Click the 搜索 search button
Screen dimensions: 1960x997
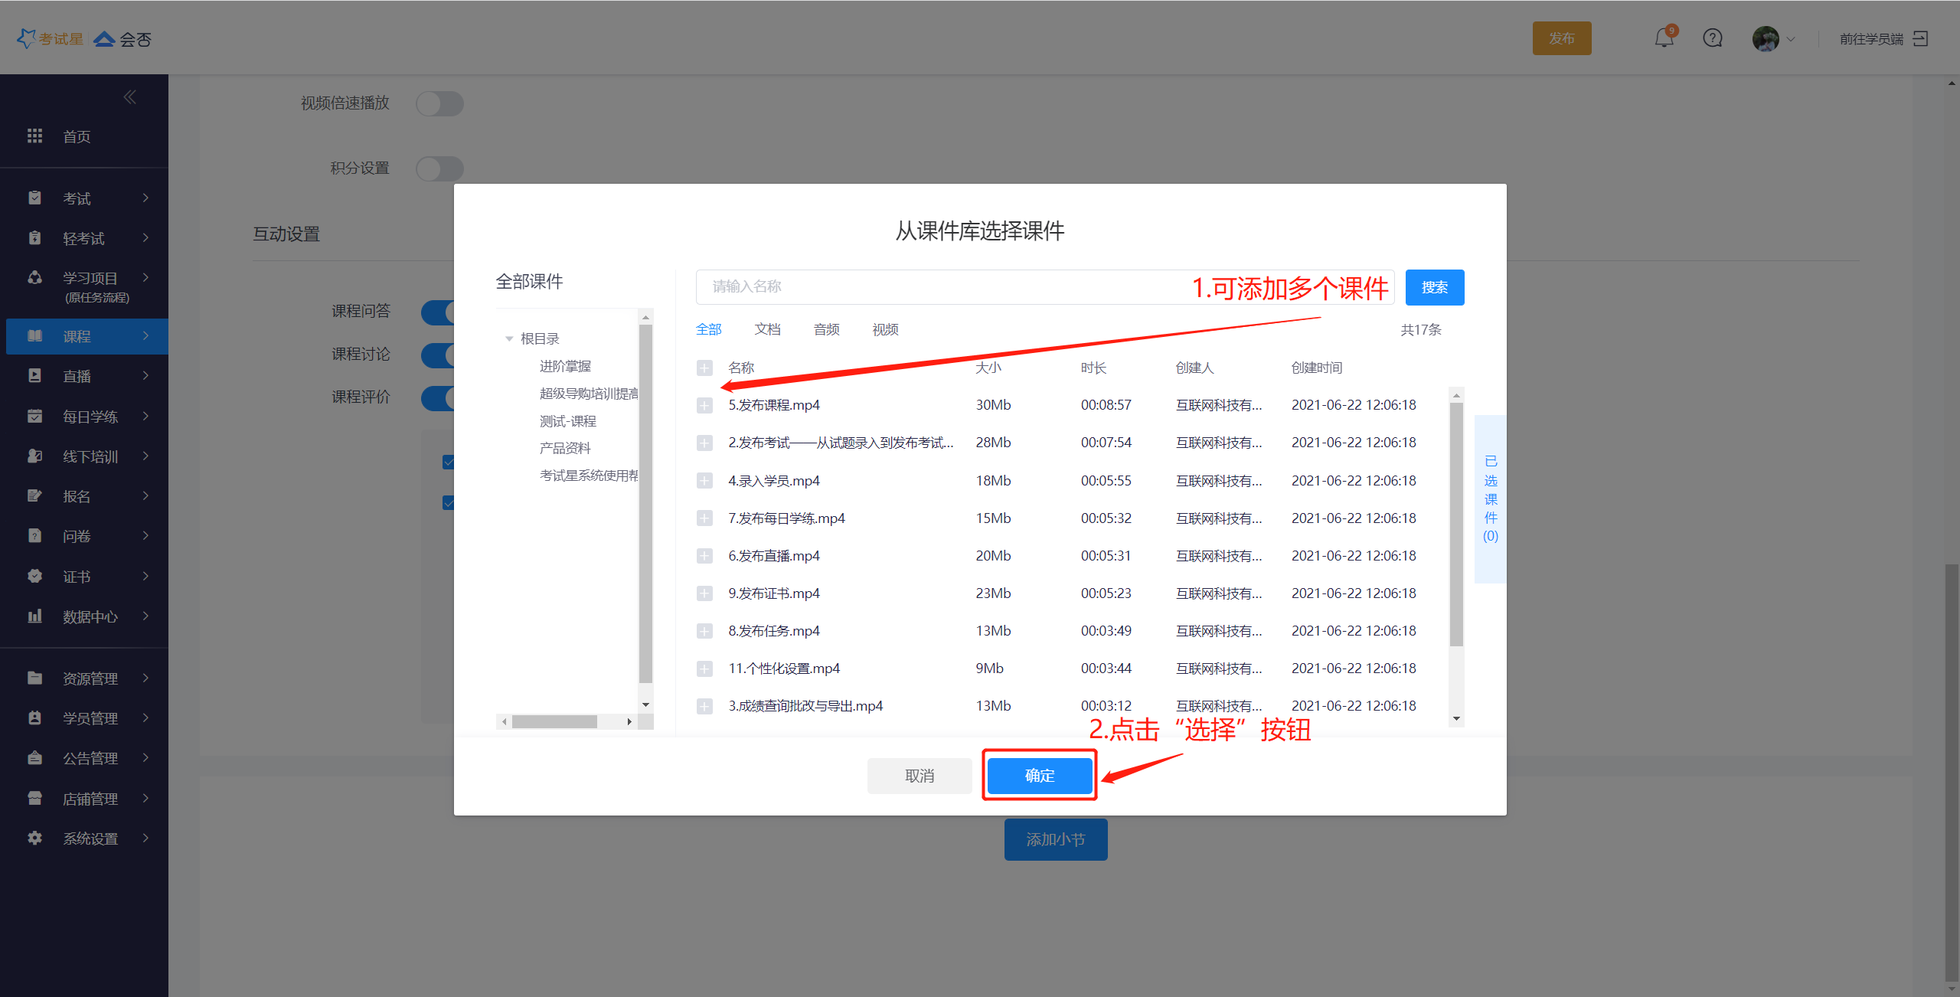coord(1434,287)
